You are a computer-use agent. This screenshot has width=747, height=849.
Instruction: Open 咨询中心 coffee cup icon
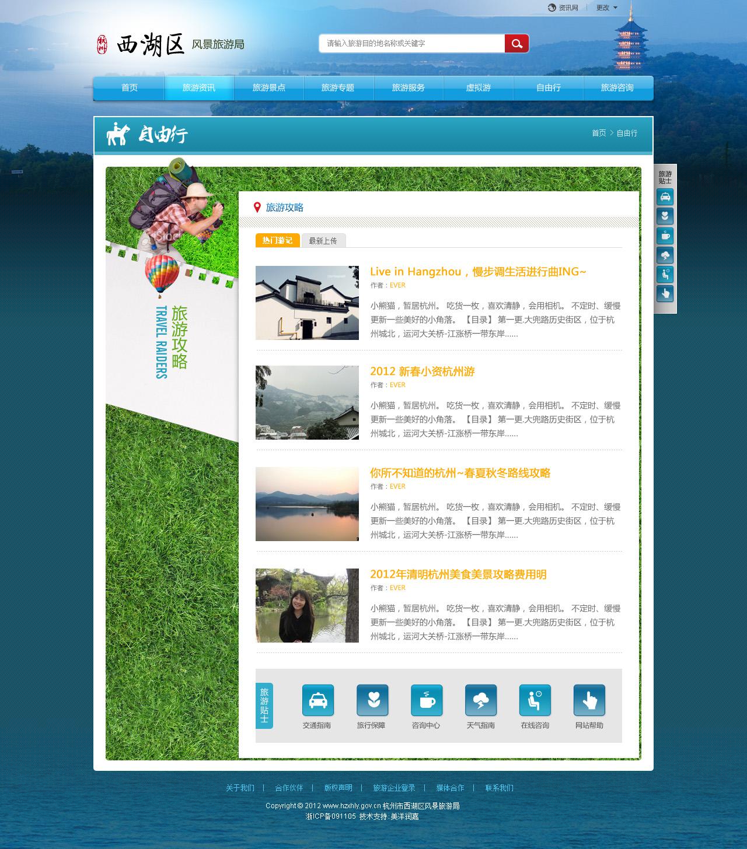[427, 700]
